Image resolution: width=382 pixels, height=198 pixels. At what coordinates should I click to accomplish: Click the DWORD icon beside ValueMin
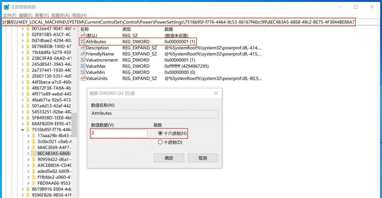pyautogui.click(x=83, y=72)
